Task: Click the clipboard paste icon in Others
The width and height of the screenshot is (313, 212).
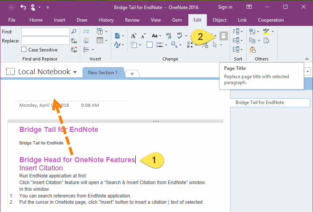Action: 252,49
